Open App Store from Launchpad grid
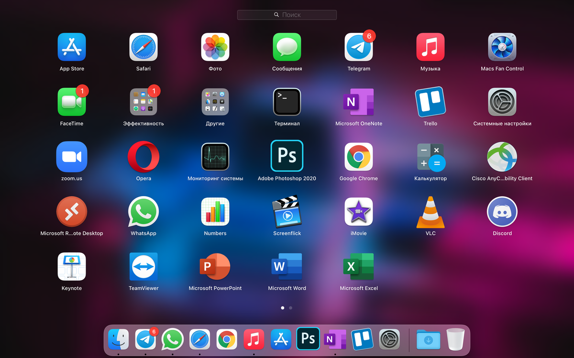This screenshot has width=574, height=358. pos(72,47)
